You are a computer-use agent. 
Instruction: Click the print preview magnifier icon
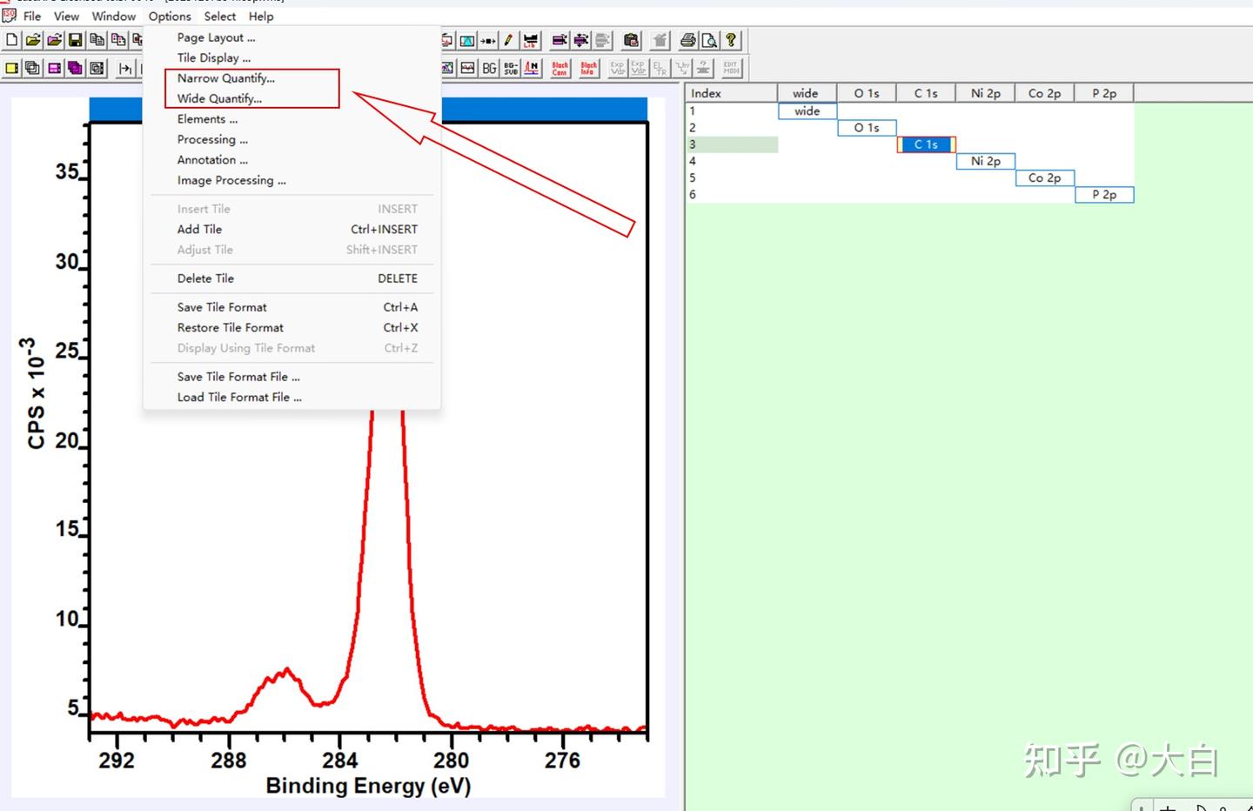710,40
